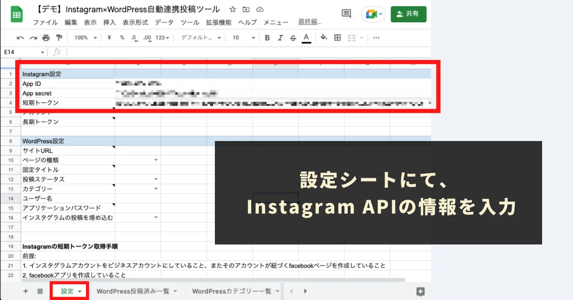This screenshot has width=573, height=300.
Task: Select the WordPress設定 header cell
Action: (x=68, y=141)
